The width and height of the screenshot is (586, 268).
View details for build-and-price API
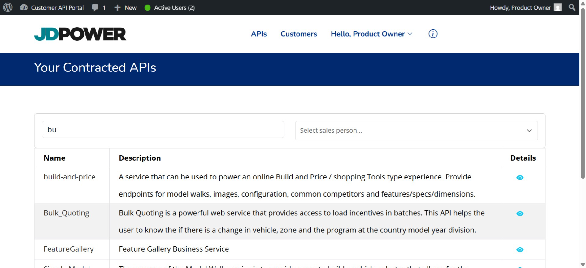click(x=520, y=178)
